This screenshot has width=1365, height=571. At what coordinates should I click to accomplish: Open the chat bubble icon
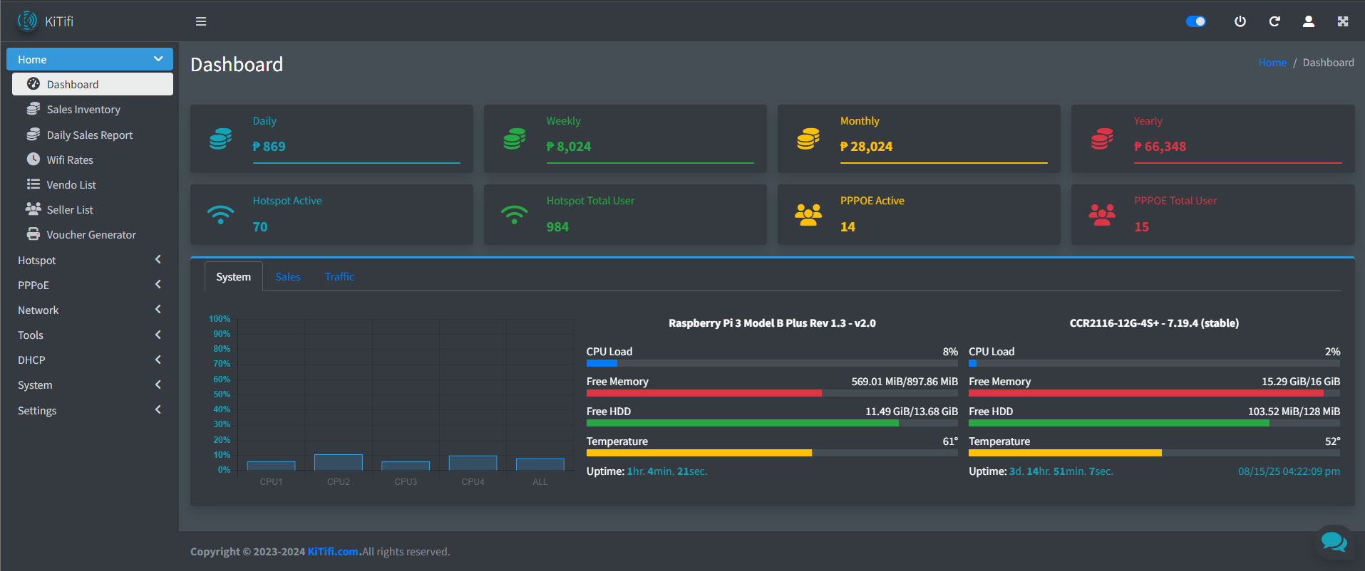(x=1334, y=543)
